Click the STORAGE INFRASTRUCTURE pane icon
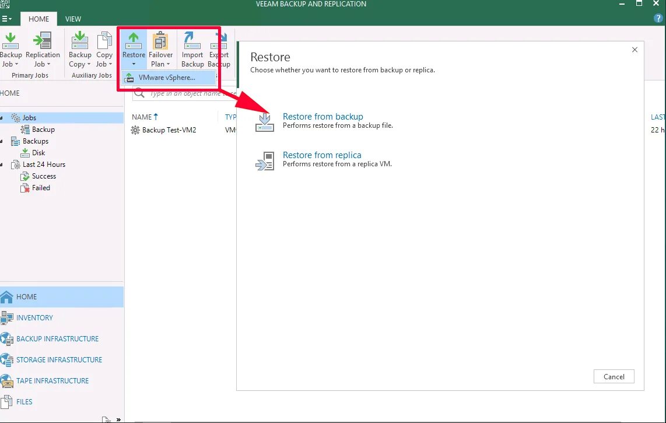 [x=6, y=359]
